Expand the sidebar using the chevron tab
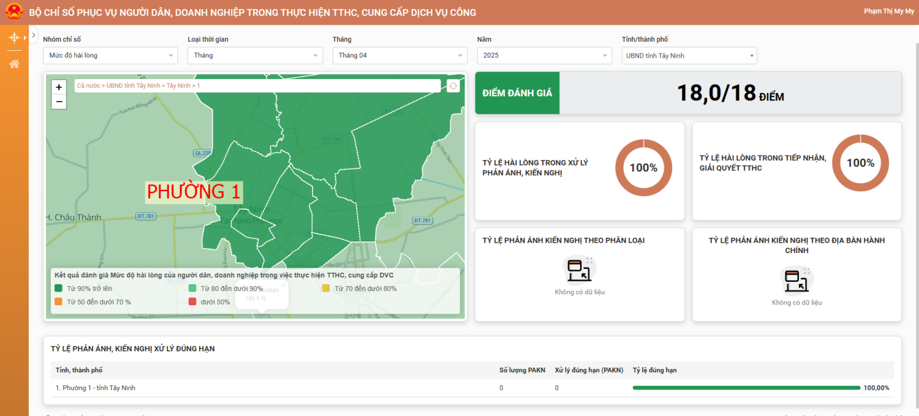This screenshot has width=919, height=416. pyautogui.click(x=33, y=36)
